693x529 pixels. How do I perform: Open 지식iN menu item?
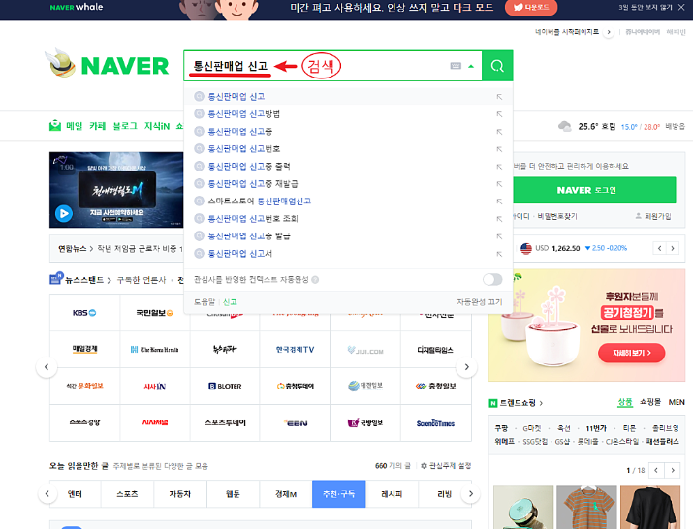[157, 126]
